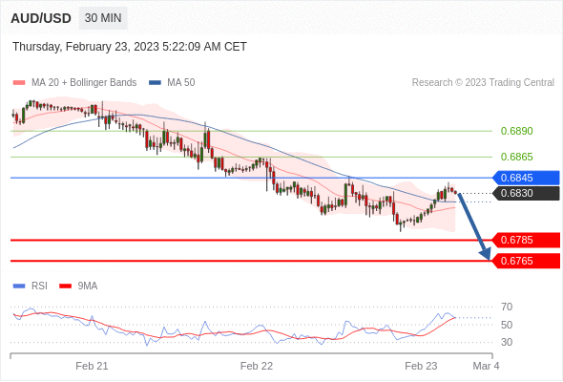Select the AUD/USD pair title

41,18
